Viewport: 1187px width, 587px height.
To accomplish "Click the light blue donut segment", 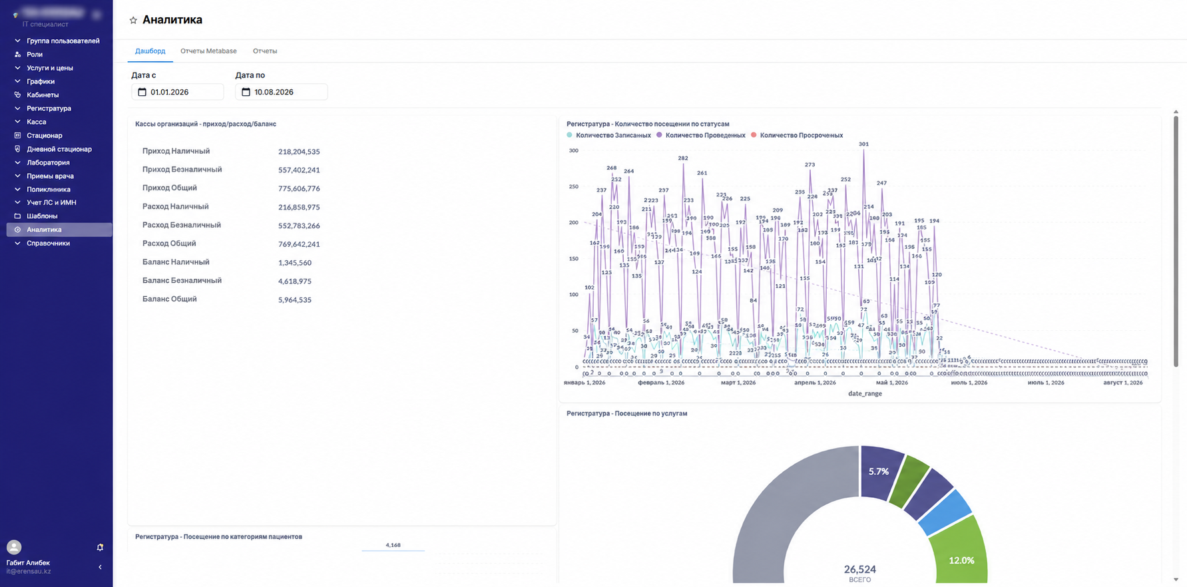I will coord(946,512).
